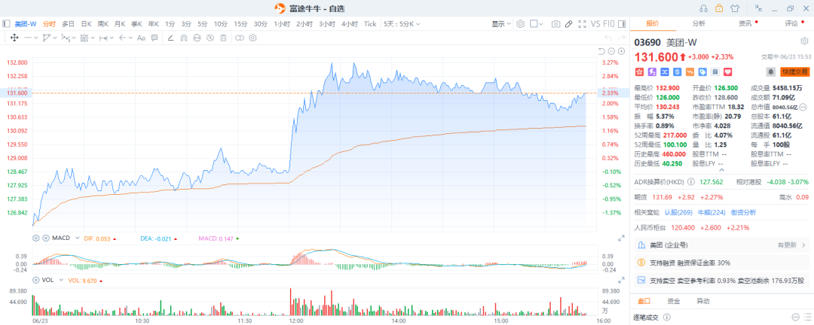Click the red heart favorite icon
Viewport: 814px width, 325px height.
(727, 71)
